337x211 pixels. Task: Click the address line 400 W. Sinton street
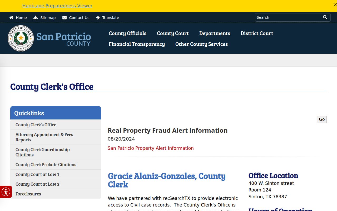click(271, 183)
